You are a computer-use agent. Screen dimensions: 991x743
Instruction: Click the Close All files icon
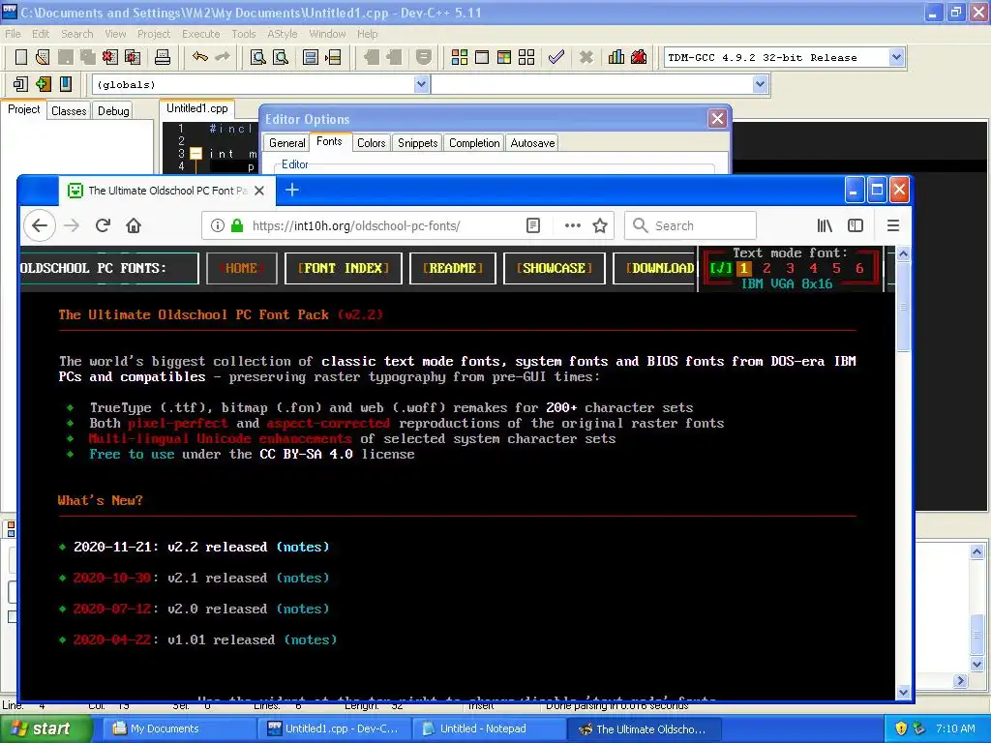coord(133,57)
